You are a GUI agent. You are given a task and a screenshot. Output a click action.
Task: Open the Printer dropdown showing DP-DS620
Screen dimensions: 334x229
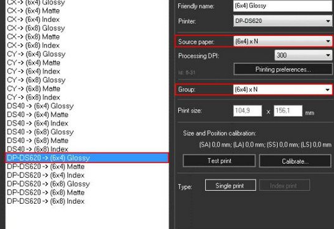click(283, 21)
